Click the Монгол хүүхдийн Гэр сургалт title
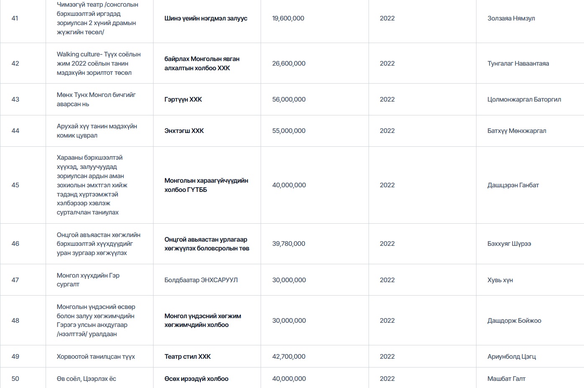584x388 pixels. pyautogui.click(x=88, y=280)
